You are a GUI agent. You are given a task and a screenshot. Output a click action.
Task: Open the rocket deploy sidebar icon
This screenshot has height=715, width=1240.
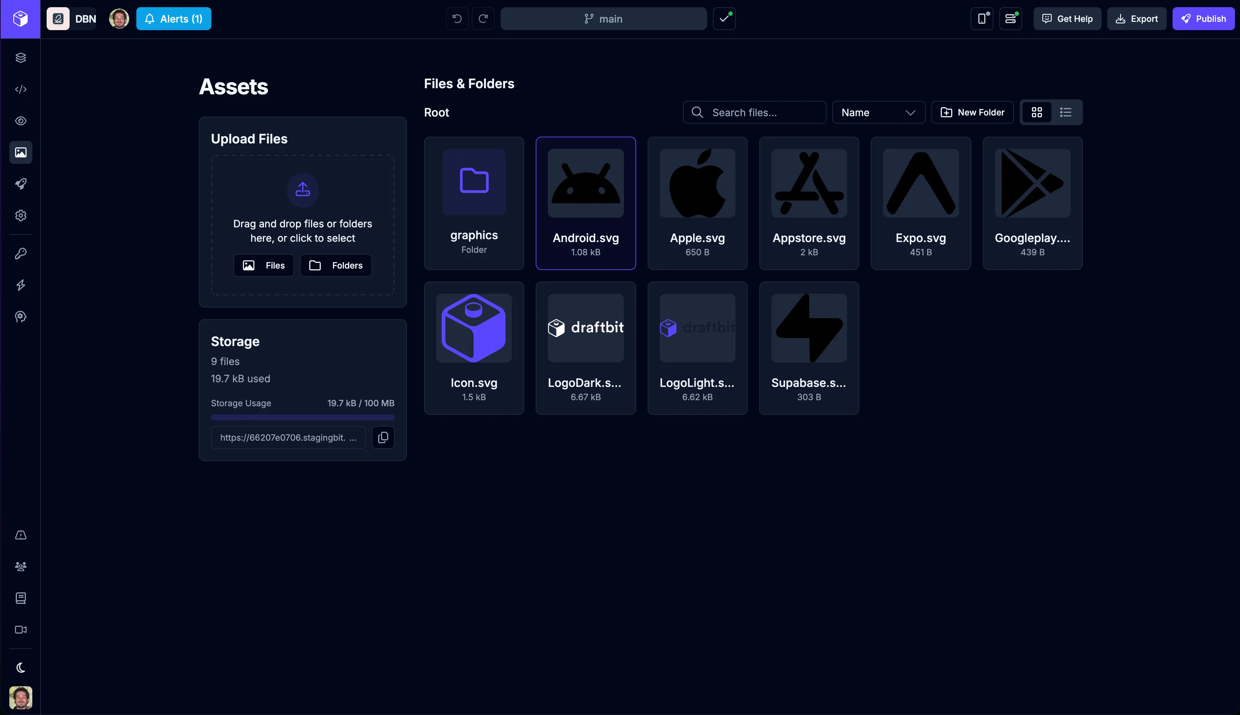coord(21,184)
